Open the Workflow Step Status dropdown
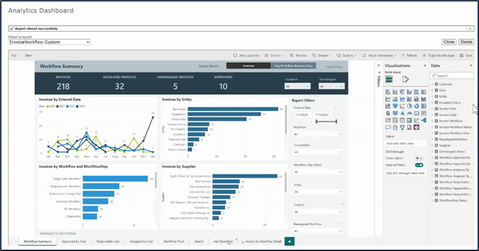Viewport: 479px width, 251px height. click(x=318, y=172)
